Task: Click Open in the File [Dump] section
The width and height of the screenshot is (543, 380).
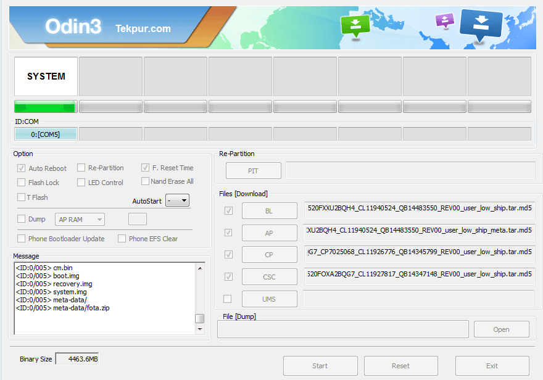Action: point(502,329)
